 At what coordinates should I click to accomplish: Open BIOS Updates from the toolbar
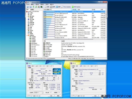(x=76, y=7)
